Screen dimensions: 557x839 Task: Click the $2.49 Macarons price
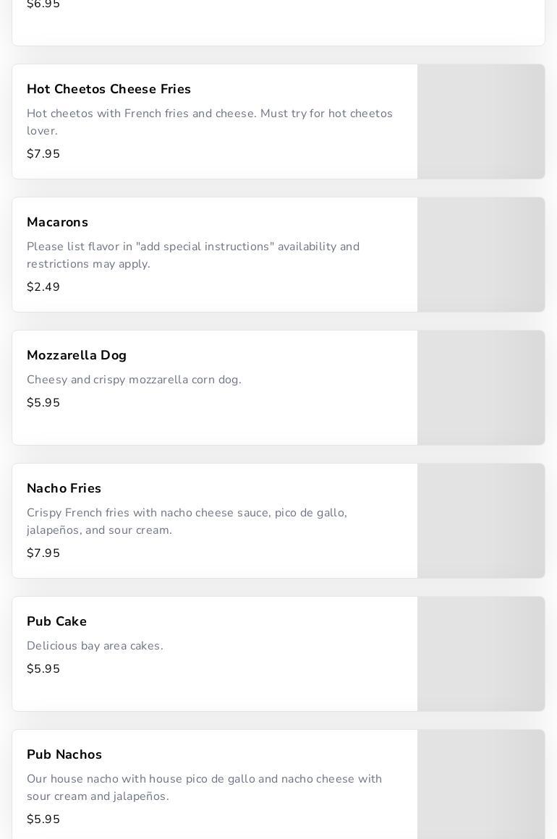[43, 287]
